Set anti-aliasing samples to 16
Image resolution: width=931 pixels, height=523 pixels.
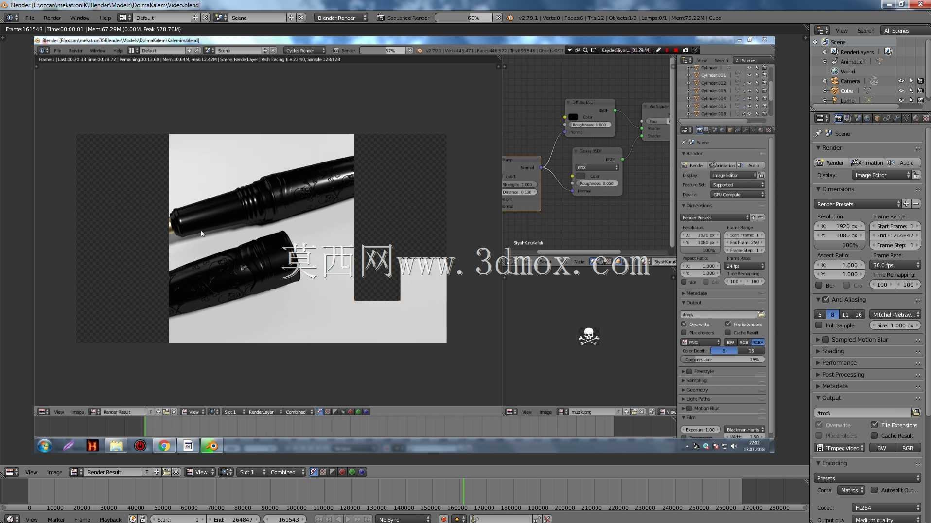point(859,315)
